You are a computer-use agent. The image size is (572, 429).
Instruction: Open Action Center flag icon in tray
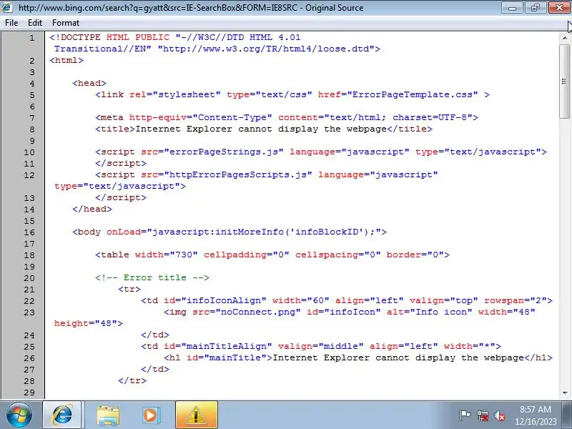[x=464, y=415]
